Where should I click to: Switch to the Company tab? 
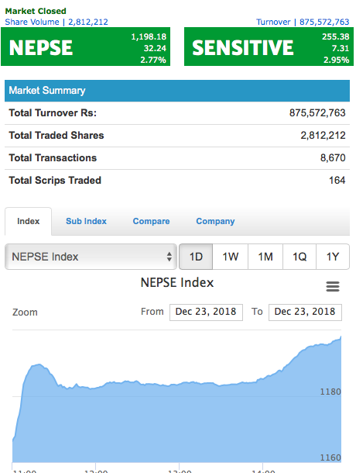pos(215,221)
